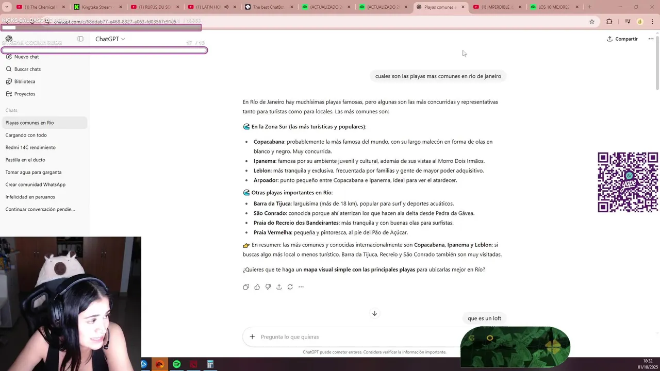Open a new browser tab with plus
This screenshot has width=660, height=371.
589,7
